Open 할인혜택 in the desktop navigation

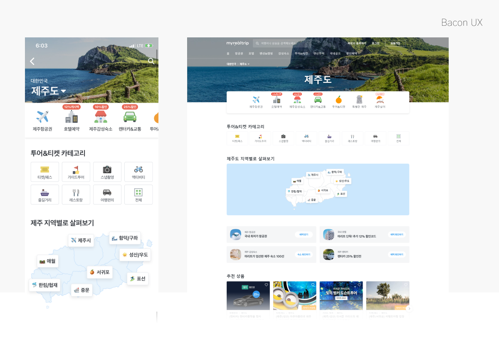pyautogui.click(x=351, y=54)
